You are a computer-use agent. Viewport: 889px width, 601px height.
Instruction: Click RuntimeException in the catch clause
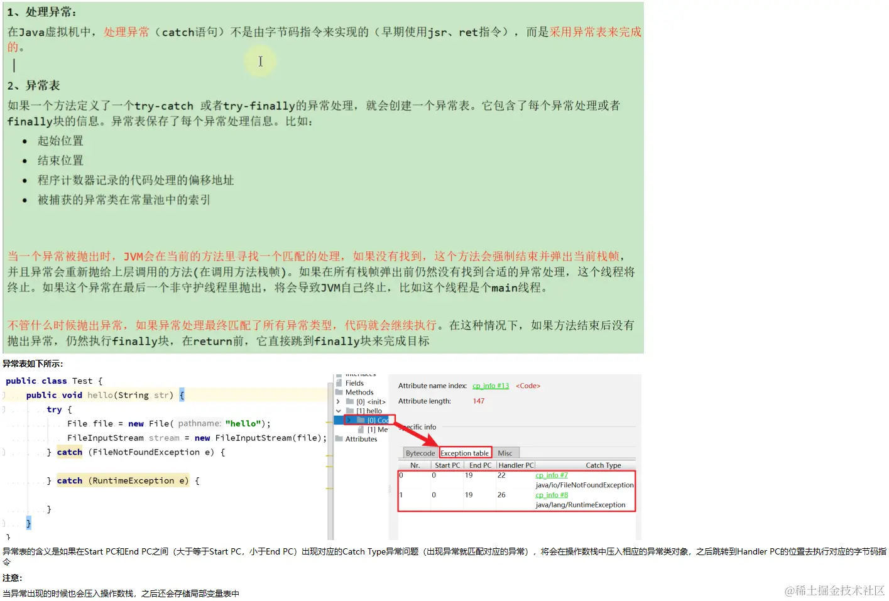coord(134,480)
